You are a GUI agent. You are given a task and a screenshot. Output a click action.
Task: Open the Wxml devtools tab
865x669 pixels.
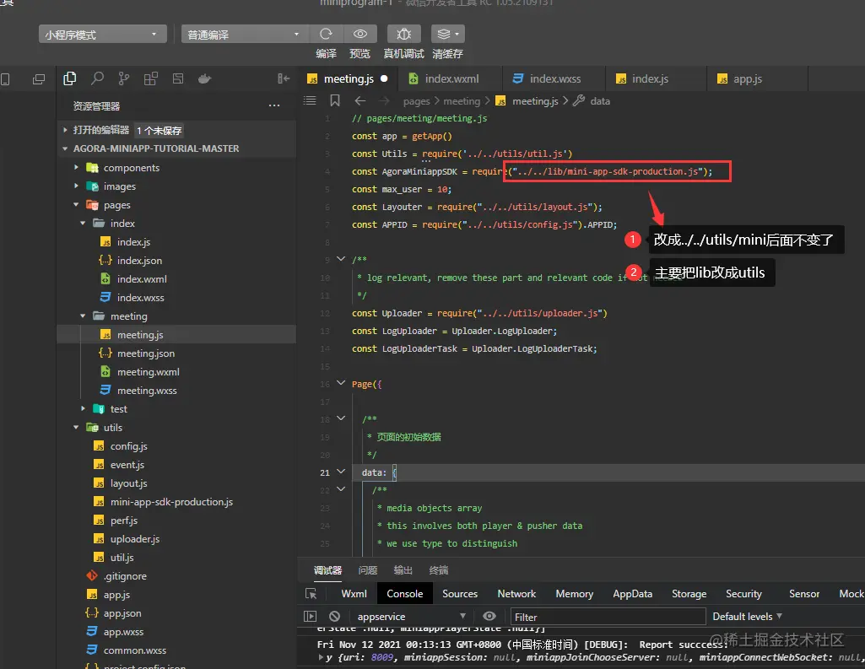354,593
